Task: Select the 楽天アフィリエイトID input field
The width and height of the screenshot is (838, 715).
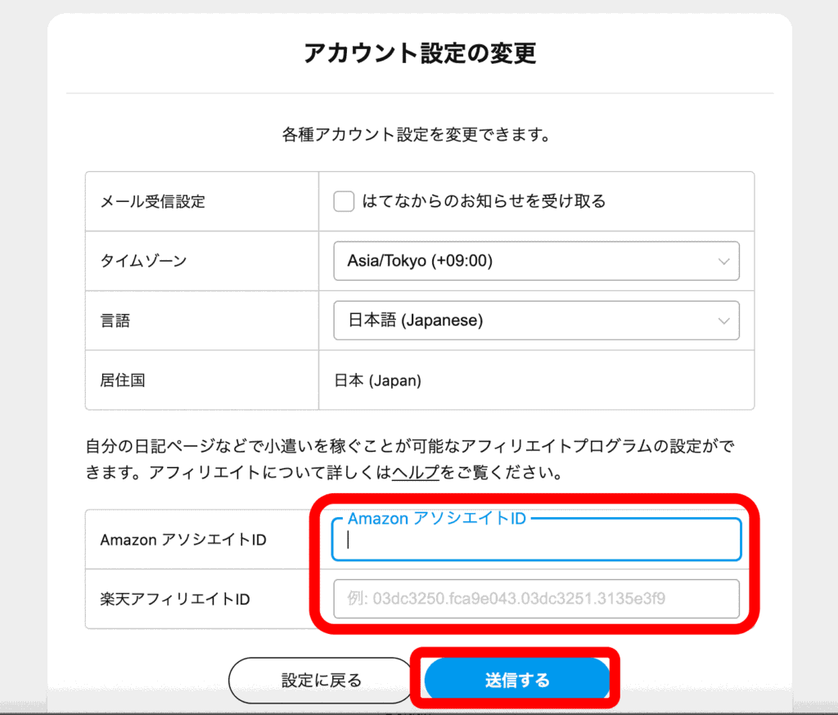Action: [x=536, y=599]
